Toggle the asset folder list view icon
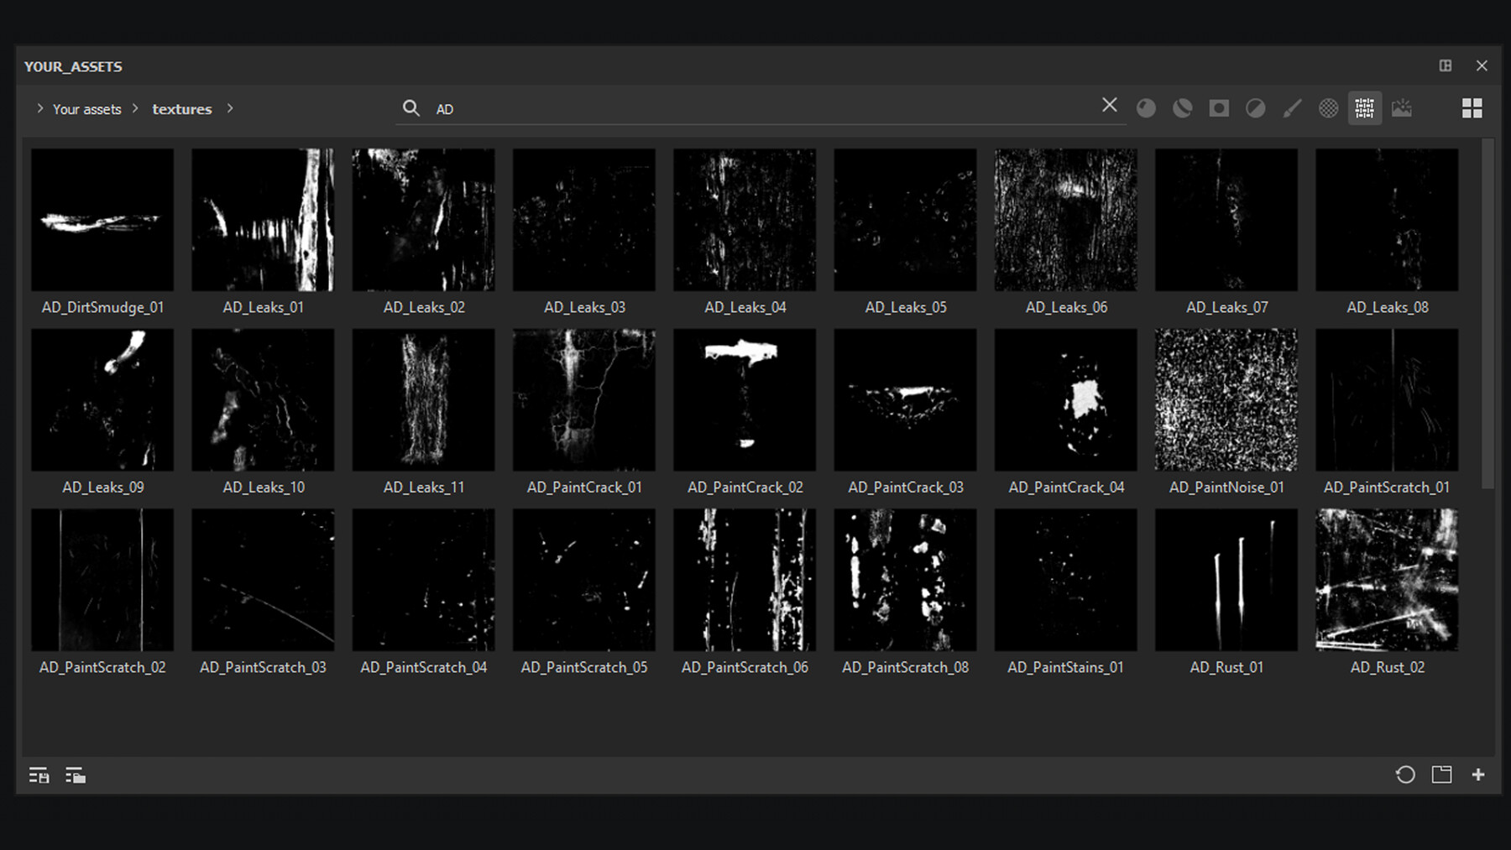 (76, 775)
